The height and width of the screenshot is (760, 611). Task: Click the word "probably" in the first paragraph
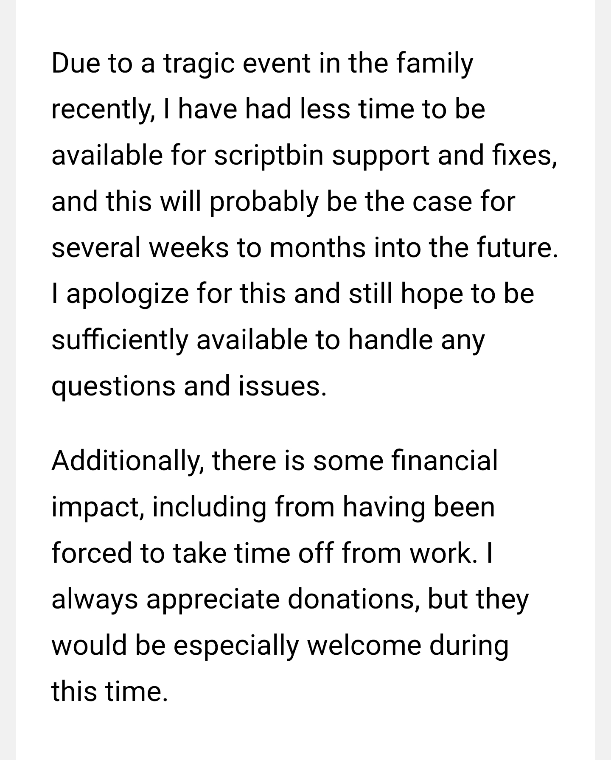pyautogui.click(x=263, y=202)
